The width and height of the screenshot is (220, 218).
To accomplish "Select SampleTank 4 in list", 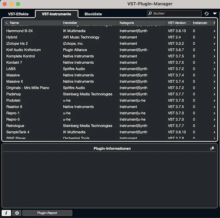I will click(110, 132).
